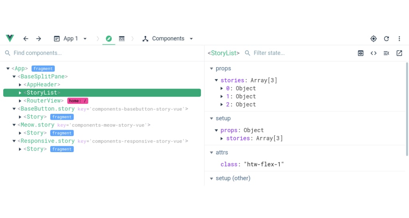Expand the AppHeader node arrow
409x218 pixels.
click(20, 85)
